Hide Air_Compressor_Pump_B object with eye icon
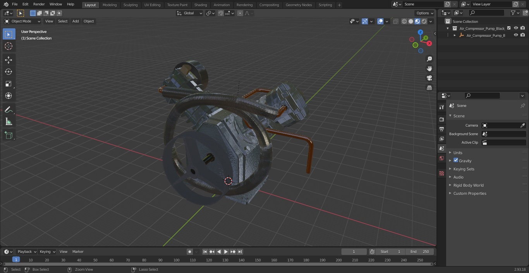The image size is (529, 273). [x=516, y=35]
